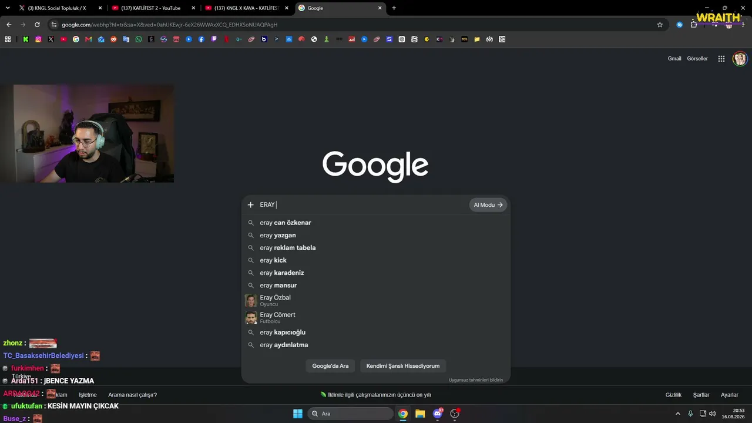
Task: Reload the Google page
Action: [37, 25]
